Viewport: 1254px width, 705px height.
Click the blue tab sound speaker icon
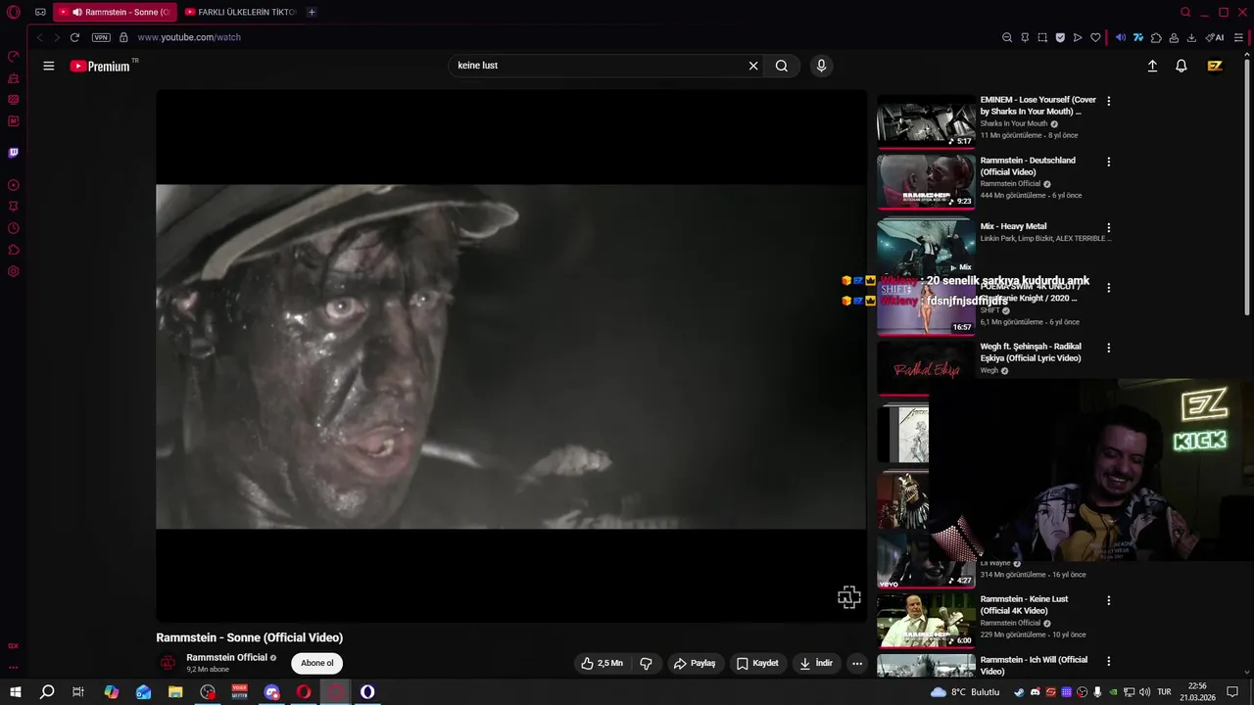tap(1121, 37)
